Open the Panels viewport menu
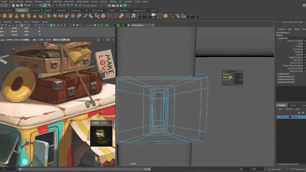 45,22
